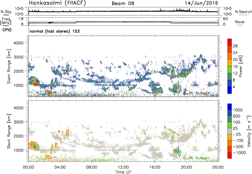The image size is (252, 174).
Task: Click the 18 tick on the frequency axis
Action: click(21, 19)
